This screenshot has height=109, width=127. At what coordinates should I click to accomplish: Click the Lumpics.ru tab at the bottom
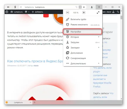pyautogui.click(x=18, y=102)
